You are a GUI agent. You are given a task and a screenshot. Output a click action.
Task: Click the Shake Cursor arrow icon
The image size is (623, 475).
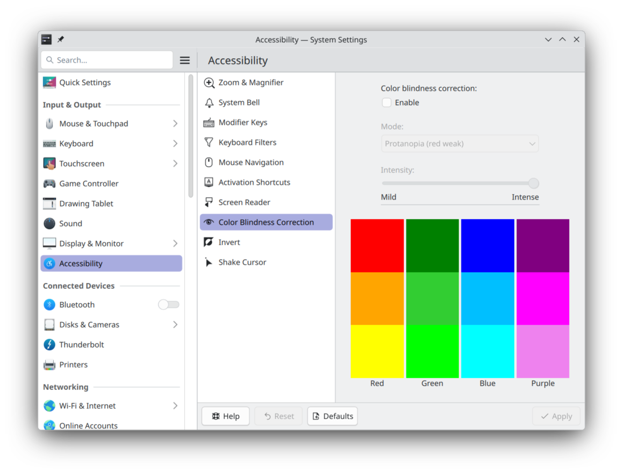pyautogui.click(x=209, y=262)
